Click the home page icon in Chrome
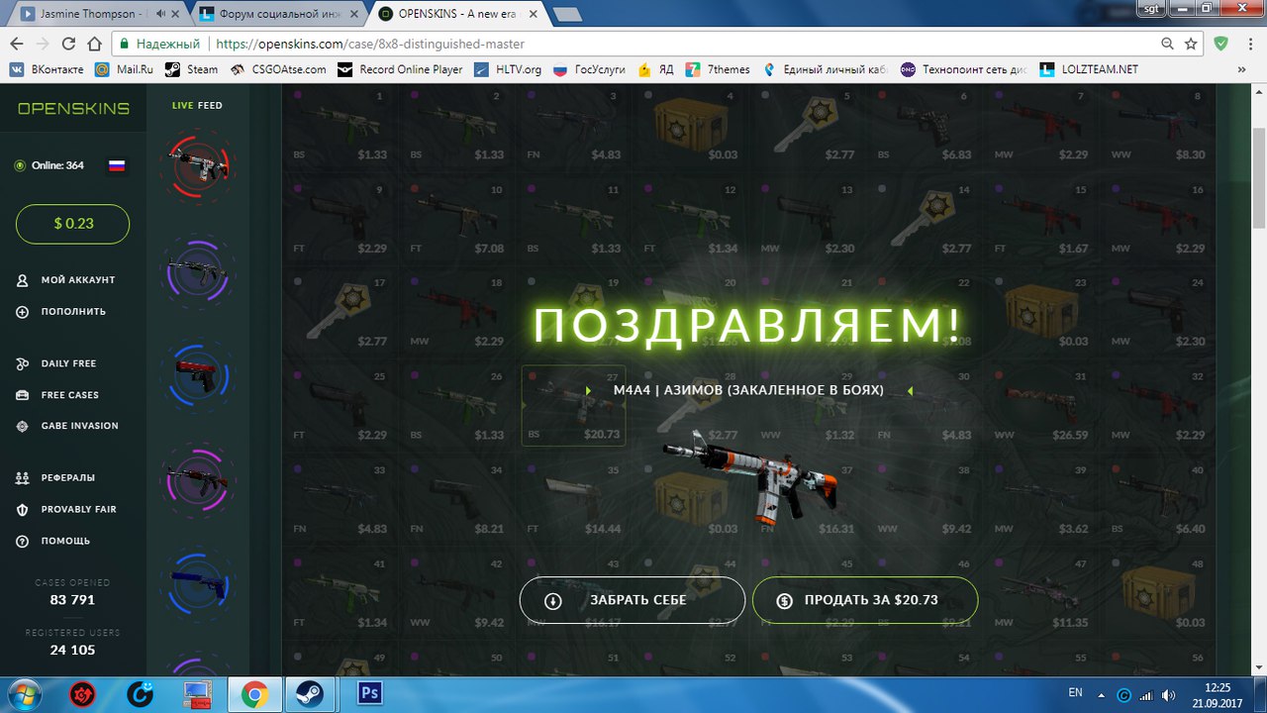 point(94,44)
